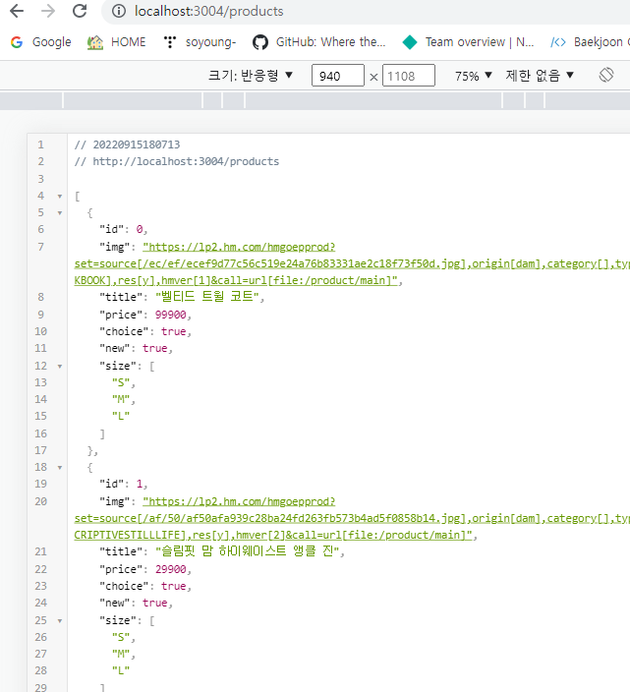Click the soyoung- dots bookmark icon
The width and height of the screenshot is (630, 692).
(170, 42)
